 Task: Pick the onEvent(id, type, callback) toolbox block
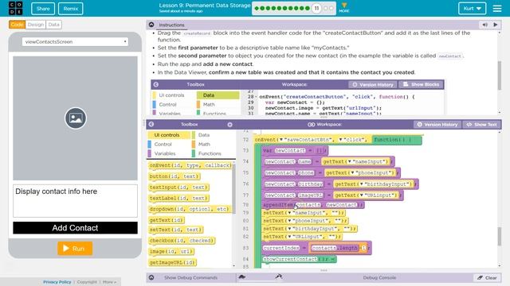(190, 165)
